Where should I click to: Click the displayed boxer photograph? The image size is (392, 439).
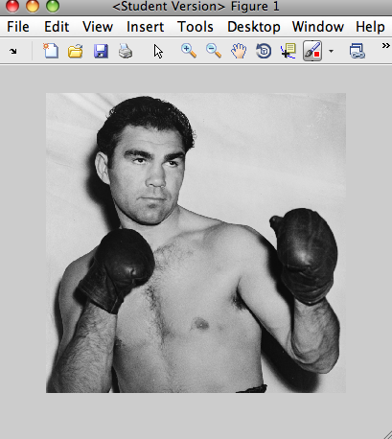click(196, 243)
